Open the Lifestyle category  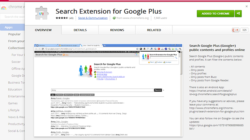point(14,110)
